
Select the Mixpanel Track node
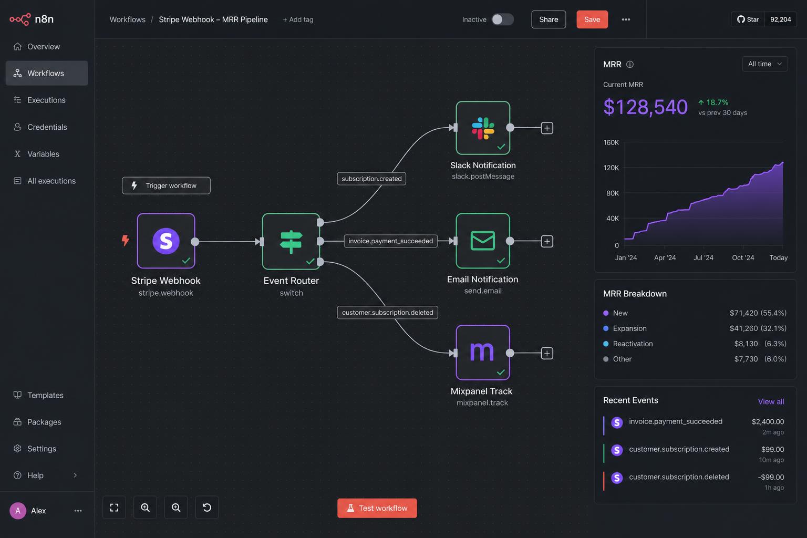(483, 353)
